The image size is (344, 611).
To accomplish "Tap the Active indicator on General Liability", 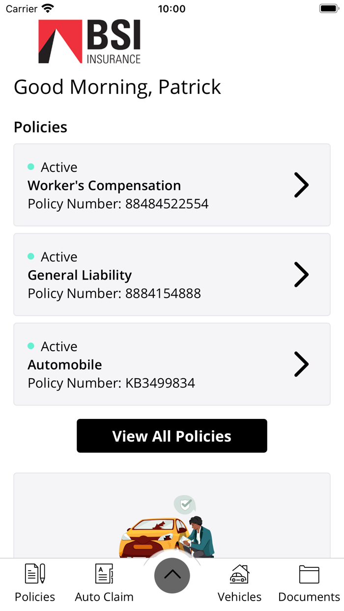I will click(x=31, y=256).
